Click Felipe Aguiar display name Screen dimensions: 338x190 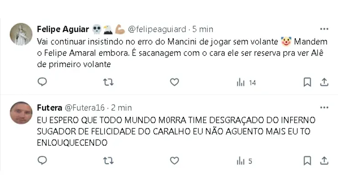(x=62, y=29)
